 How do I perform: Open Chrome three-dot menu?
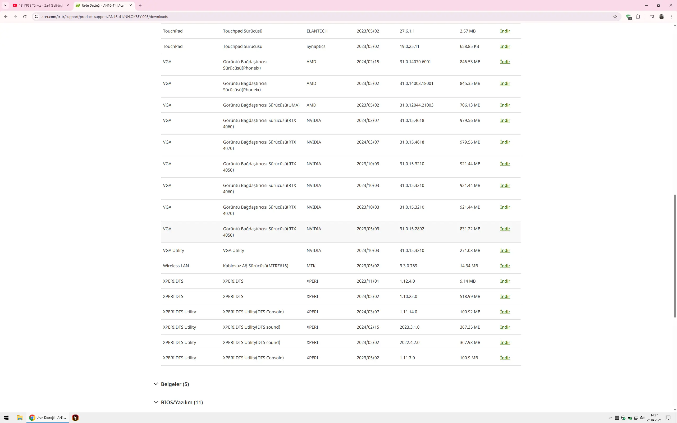[x=671, y=17]
